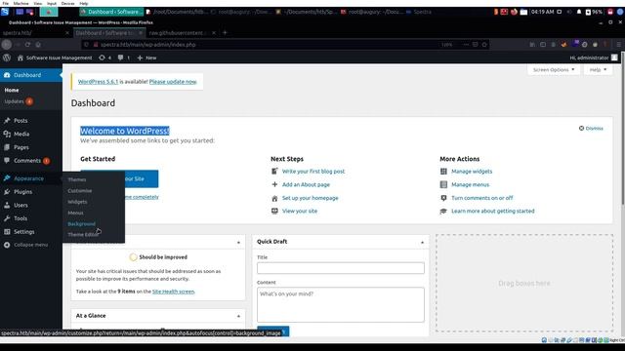This screenshot has height=351, width=625.
Task: Click Add an About page link
Action: point(306,184)
